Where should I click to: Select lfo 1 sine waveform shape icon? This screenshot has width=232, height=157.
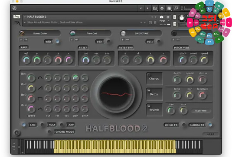pos(40,78)
